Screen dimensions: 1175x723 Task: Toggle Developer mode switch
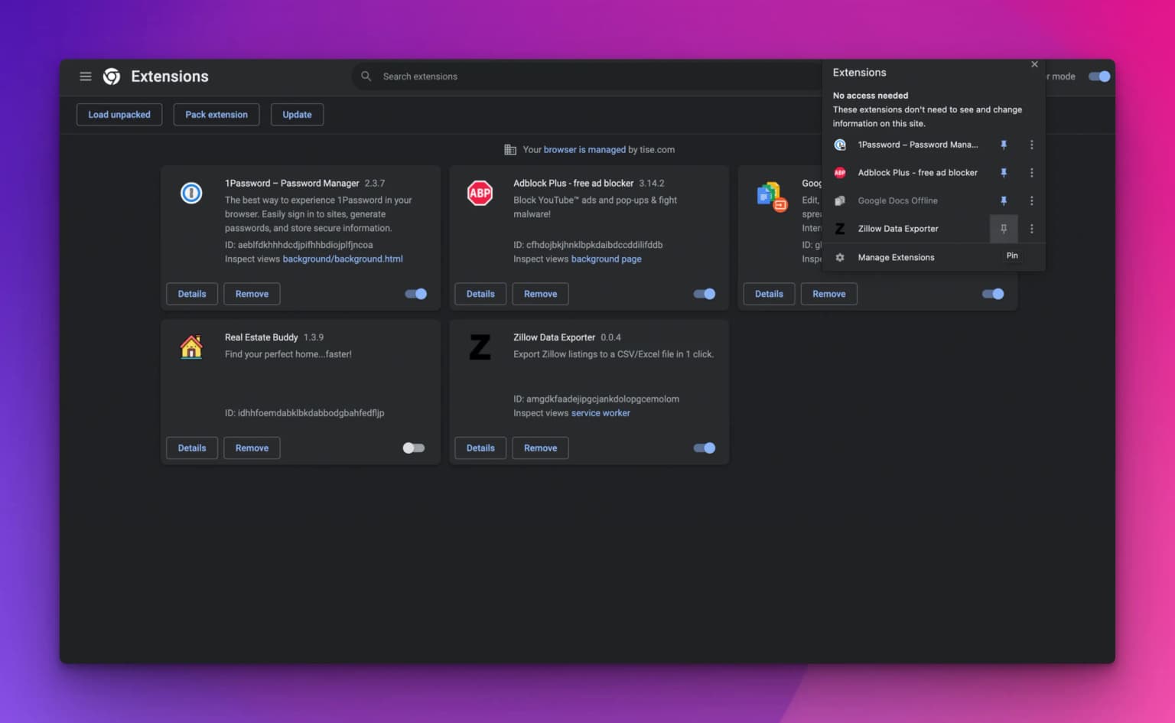[x=1099, y=77]
